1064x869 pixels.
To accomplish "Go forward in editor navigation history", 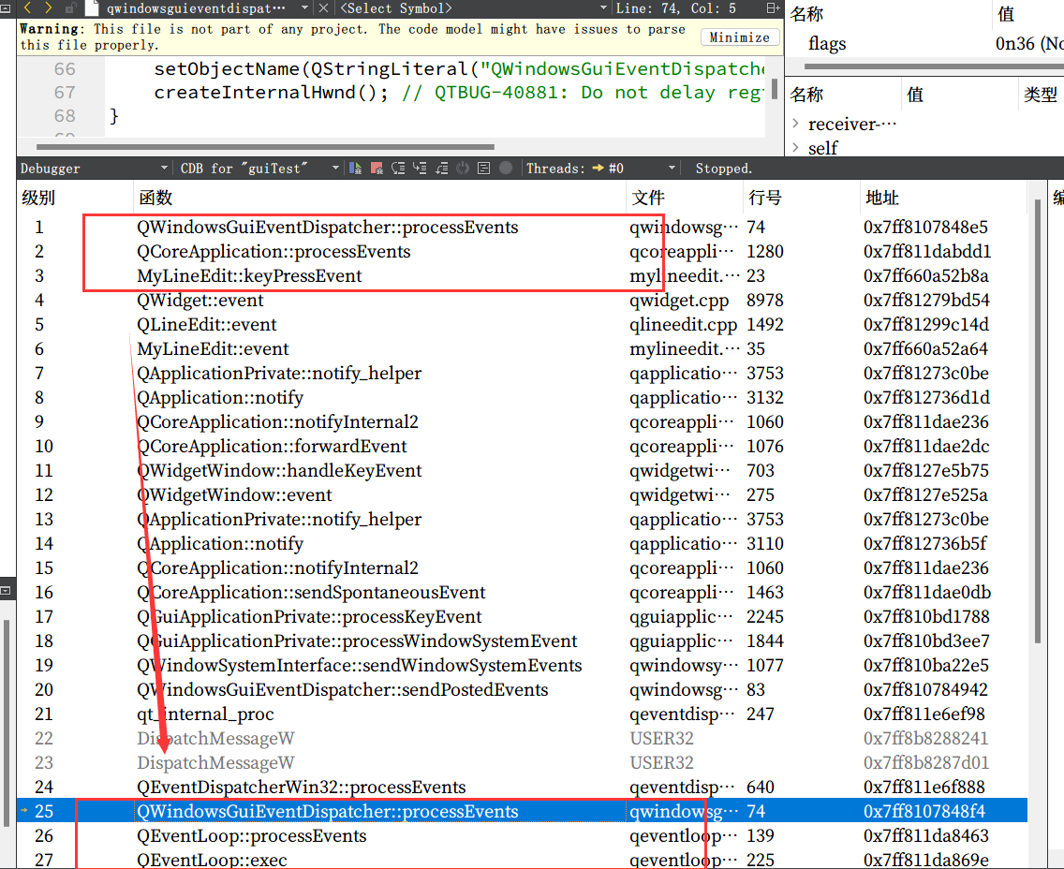I will click(48, 8).
